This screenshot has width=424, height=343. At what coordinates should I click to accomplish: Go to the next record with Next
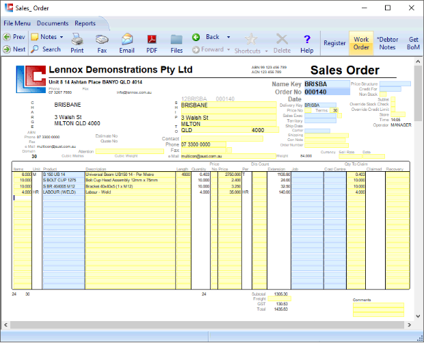click(14, 49)
